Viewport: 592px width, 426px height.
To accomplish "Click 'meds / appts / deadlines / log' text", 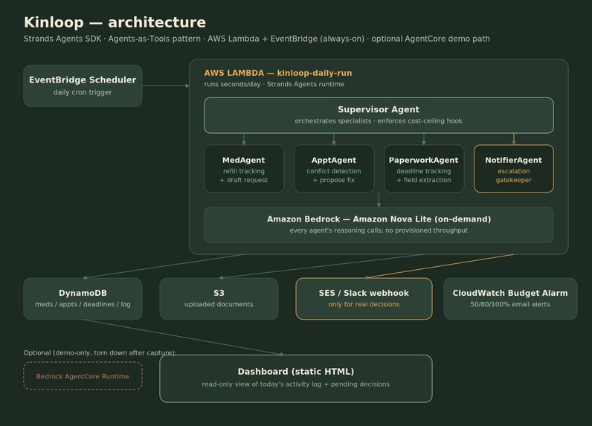I will click(83, 304).
